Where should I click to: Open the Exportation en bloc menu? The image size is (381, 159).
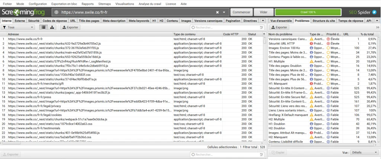point(64,4)
